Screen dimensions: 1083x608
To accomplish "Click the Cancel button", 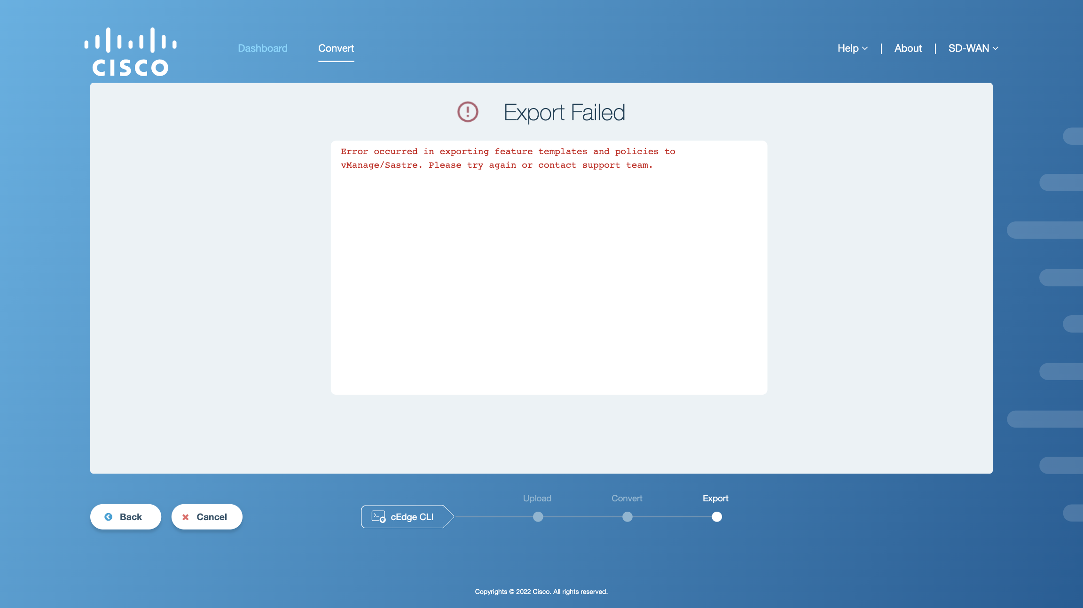I will pos(207,516).
